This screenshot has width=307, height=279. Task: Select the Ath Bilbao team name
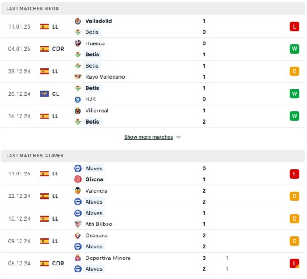[99, 224]
